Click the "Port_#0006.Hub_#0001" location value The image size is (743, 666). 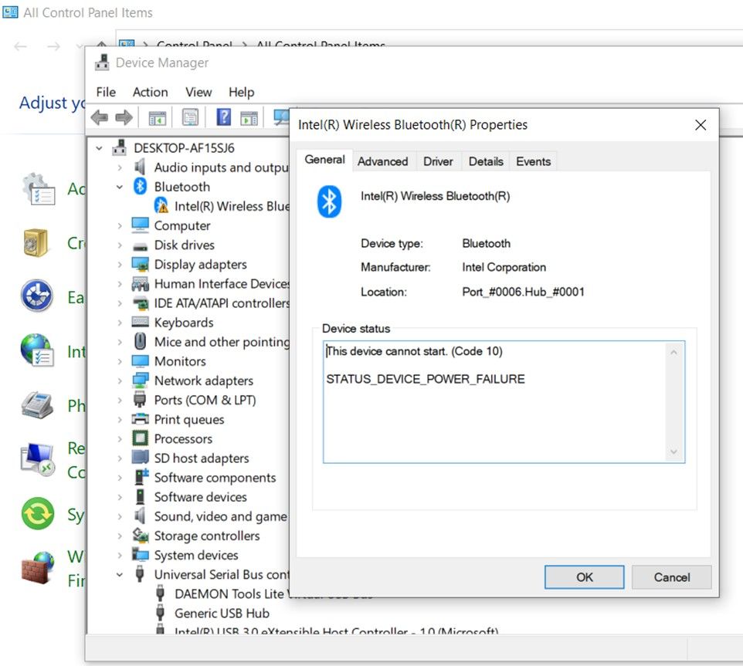point(523,292)
